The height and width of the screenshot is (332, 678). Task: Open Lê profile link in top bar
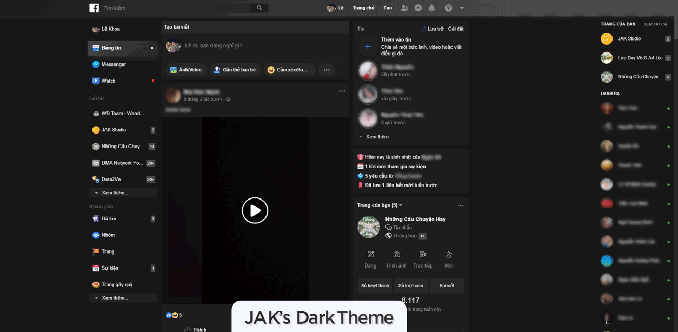[x=336, y=8]
